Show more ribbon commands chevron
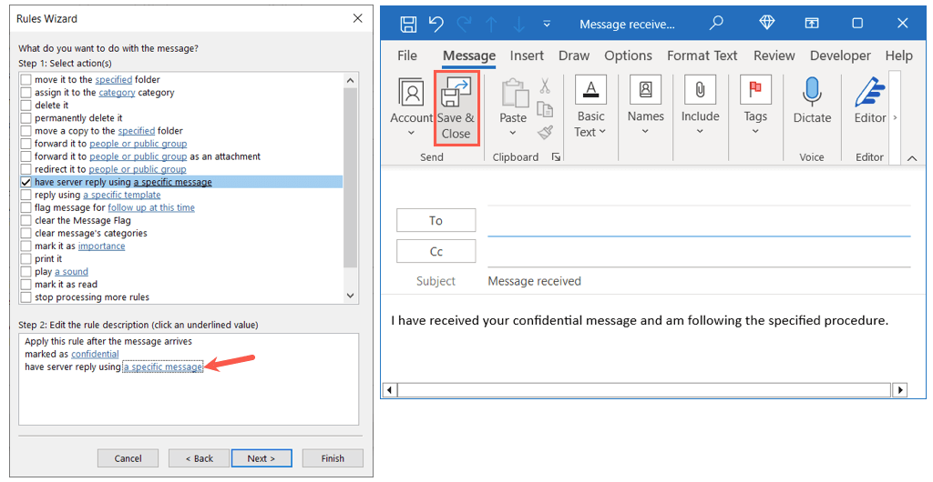The width and height of the screenshot is (933, 482). [x=895, y=117]
